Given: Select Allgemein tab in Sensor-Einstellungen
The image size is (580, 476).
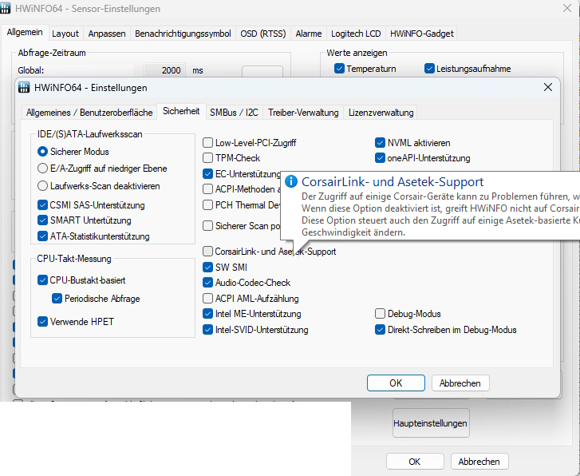Looking at the screenshot, I should tap(25, 32).
